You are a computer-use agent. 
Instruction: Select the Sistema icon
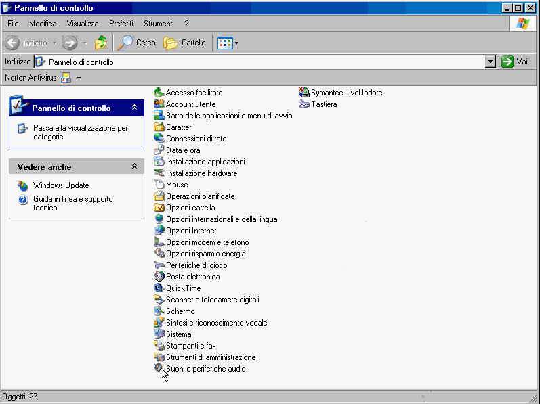pyautogui.click(x=159, y=334)
